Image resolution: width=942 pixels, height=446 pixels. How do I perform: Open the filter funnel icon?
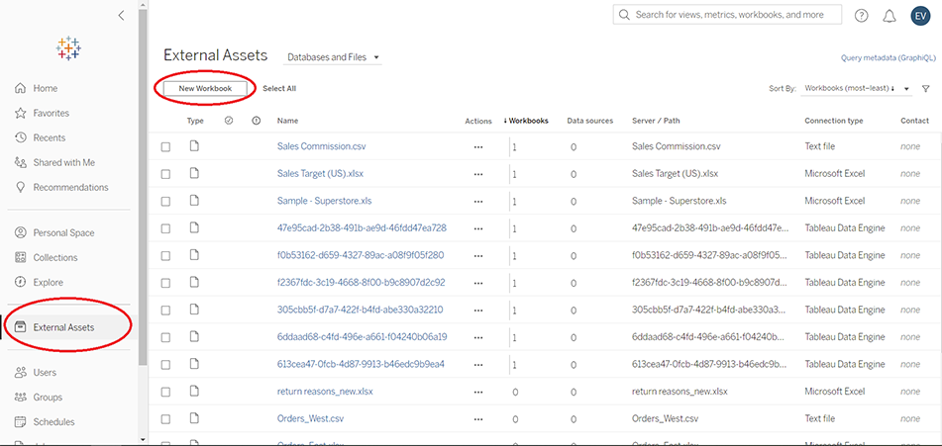pyautogui.click(x=925, y=89)
